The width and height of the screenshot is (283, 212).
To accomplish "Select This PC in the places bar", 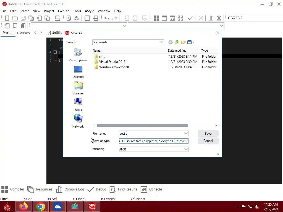I will (x=78, y=105).
